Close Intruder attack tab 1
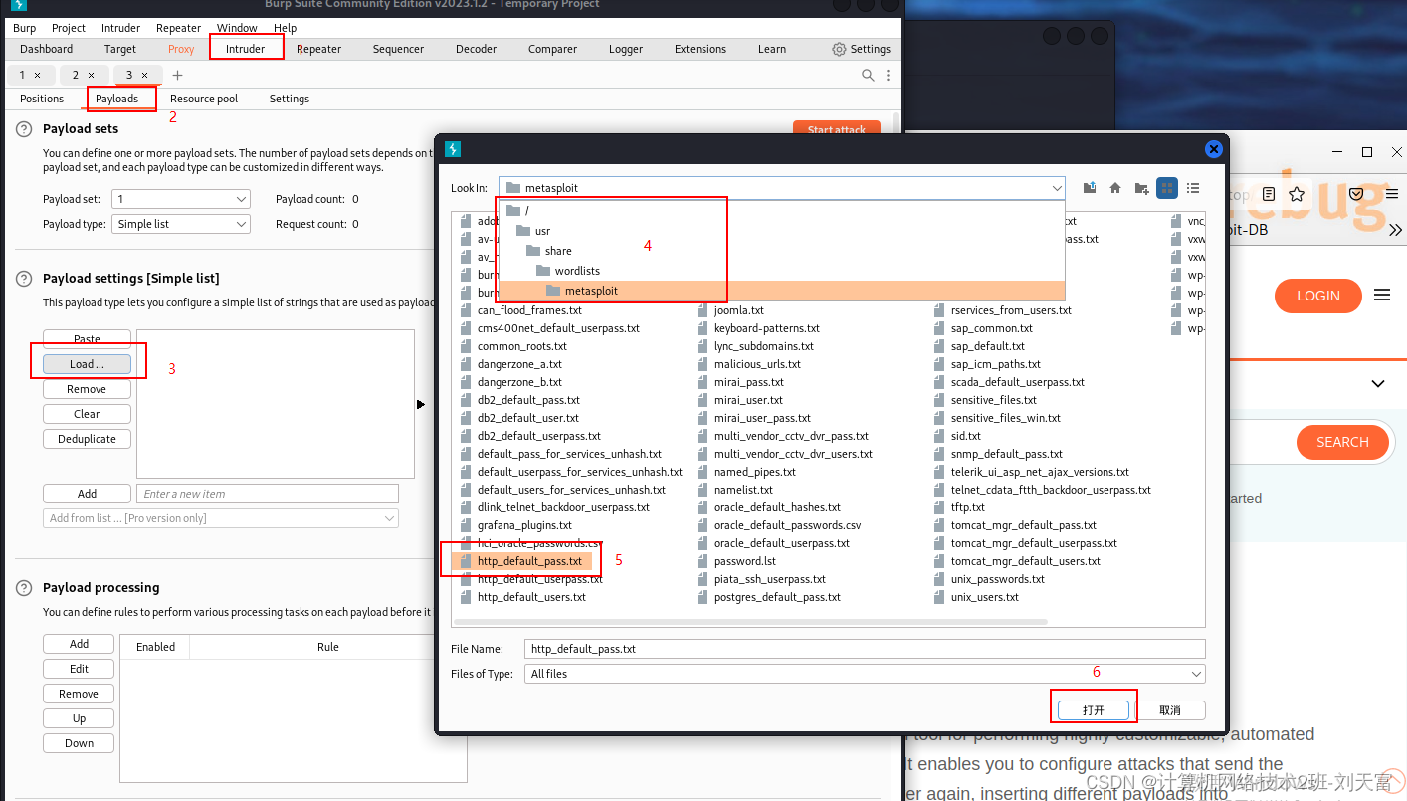 (37, 75)
